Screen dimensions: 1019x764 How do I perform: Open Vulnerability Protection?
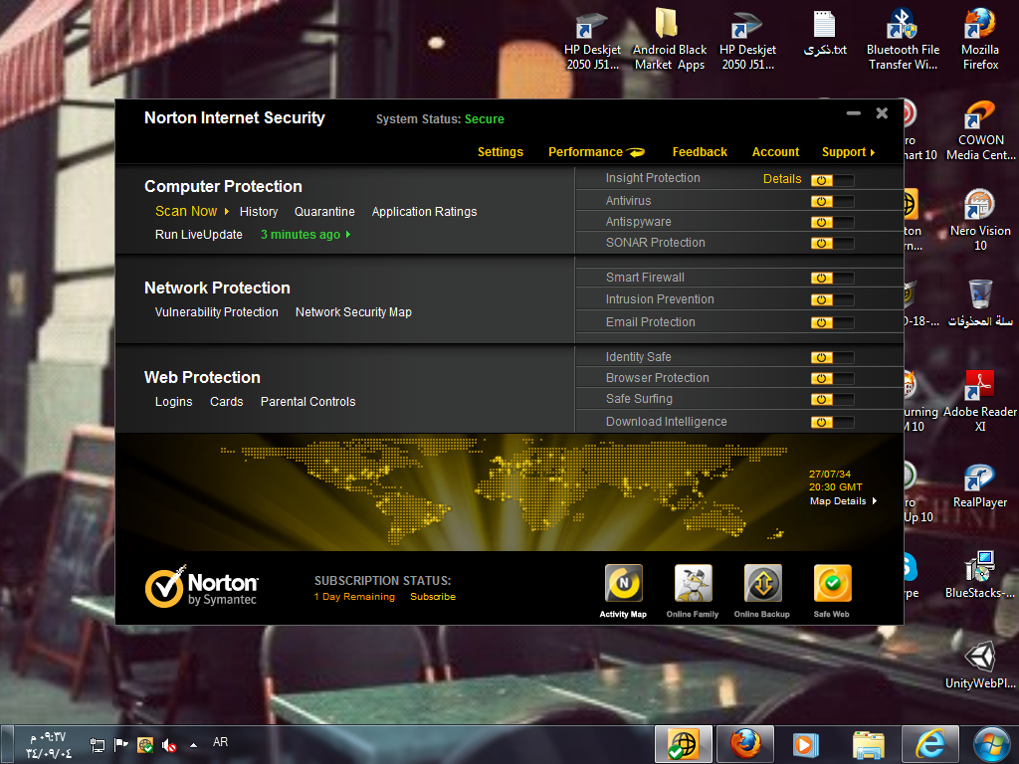216,312
